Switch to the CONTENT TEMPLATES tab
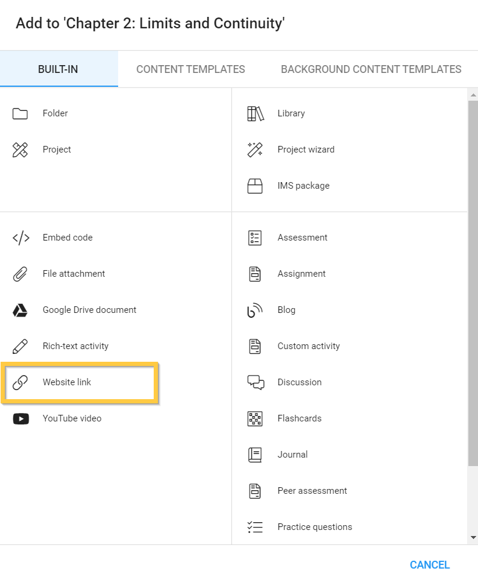The width and height of the screenshot is (478, 574). [x=190, y=69]
